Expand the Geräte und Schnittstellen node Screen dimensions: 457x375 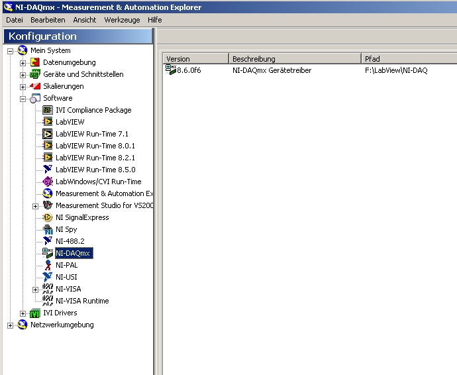tap(23, 75)
